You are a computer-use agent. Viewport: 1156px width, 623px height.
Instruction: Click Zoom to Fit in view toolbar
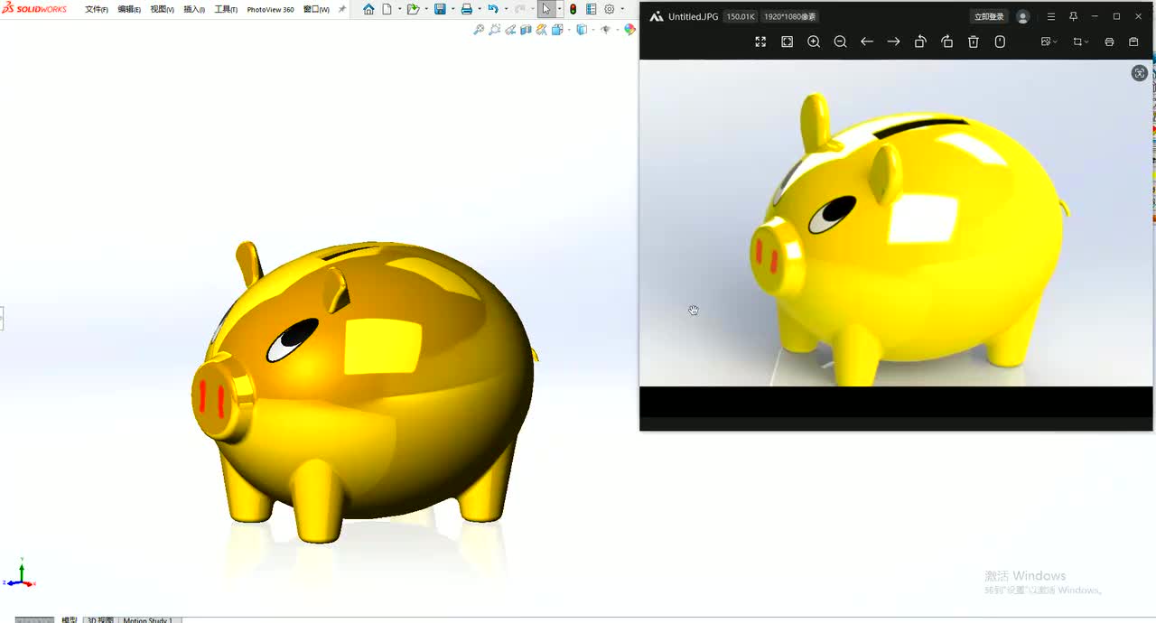[479, 30]
